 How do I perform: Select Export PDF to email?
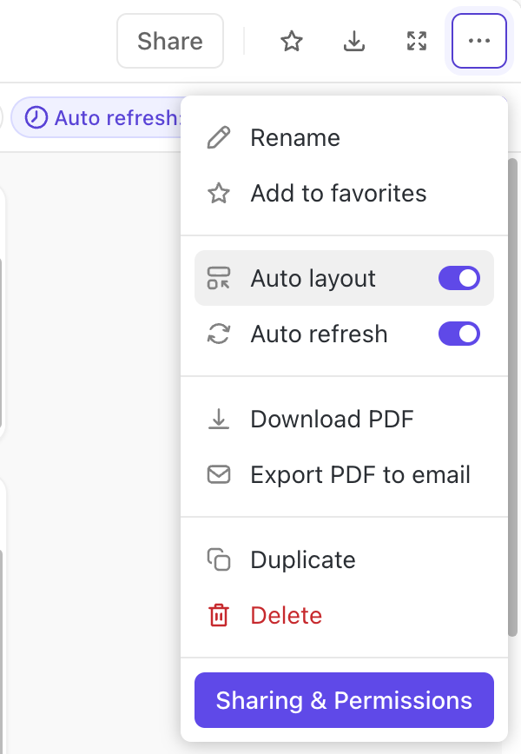[x=359, y=475]
